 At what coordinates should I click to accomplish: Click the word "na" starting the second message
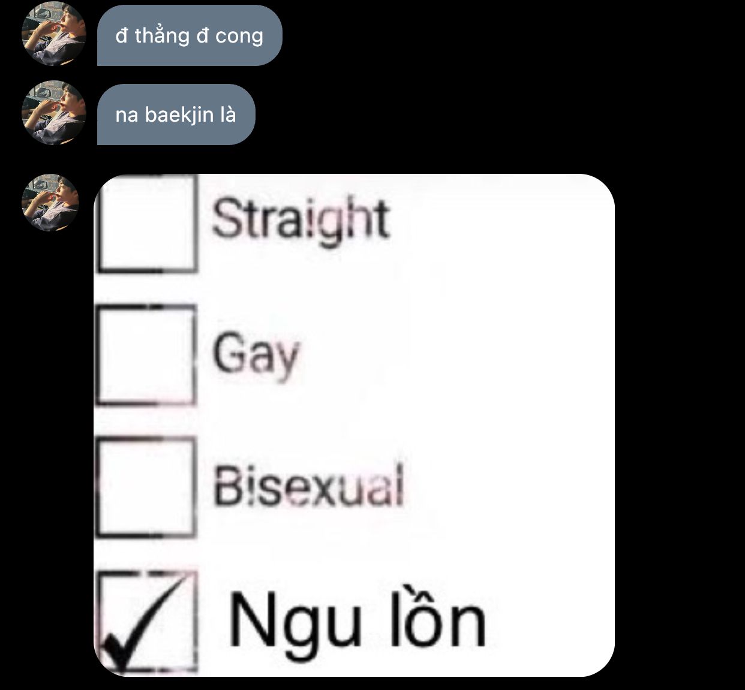[x=127, y=115]
